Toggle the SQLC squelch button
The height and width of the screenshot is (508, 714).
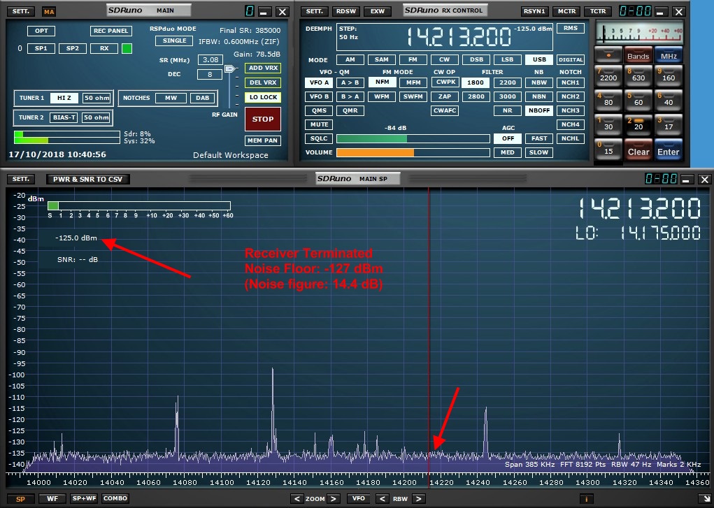[x=319, y=138]
